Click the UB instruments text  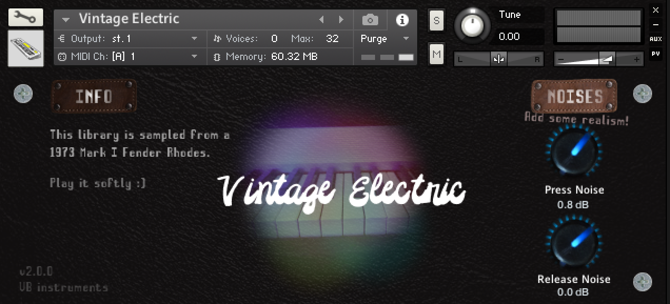click(63, 287)
